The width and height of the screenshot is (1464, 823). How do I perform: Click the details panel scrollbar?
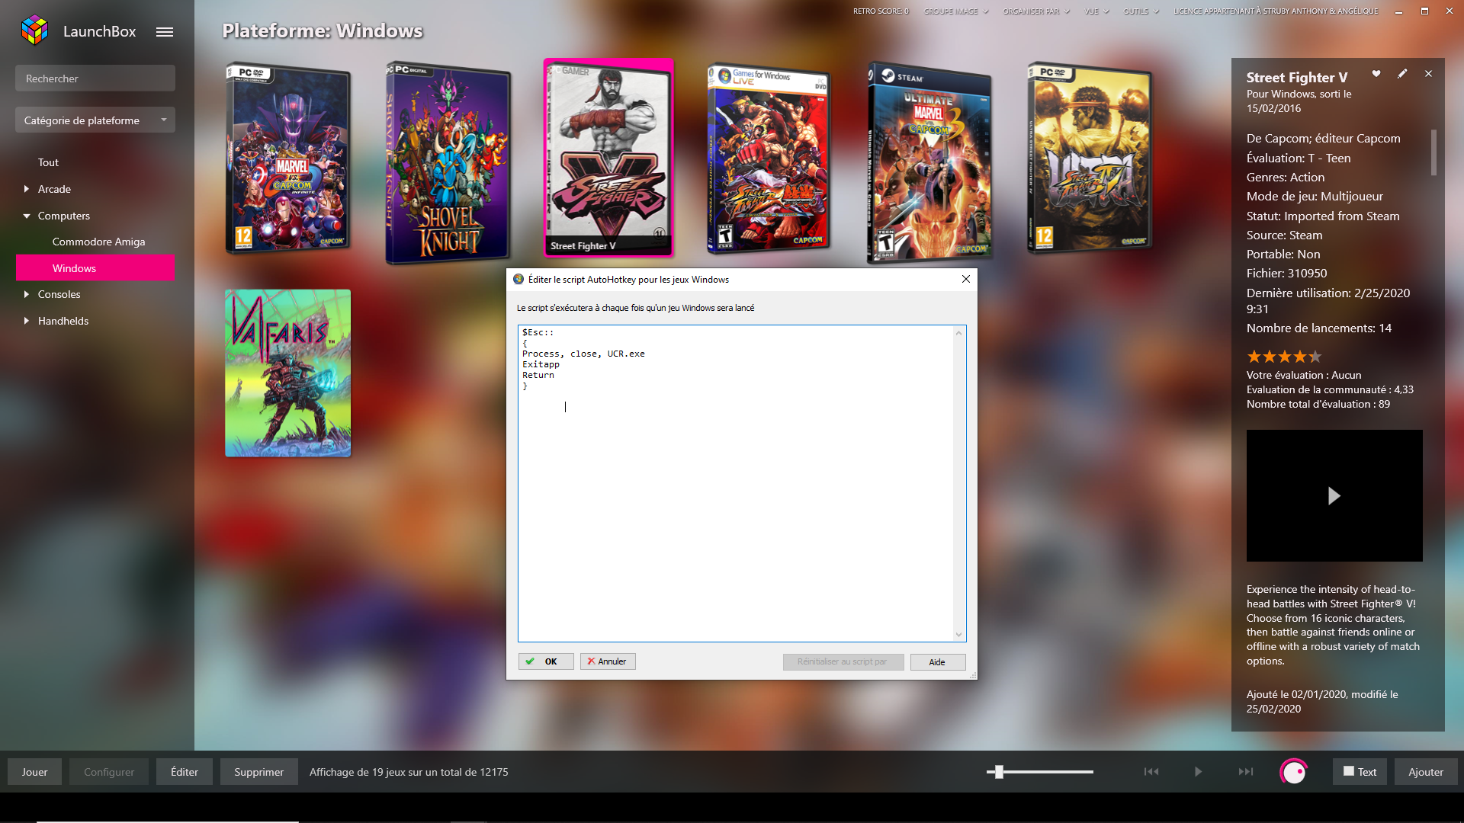pyautogui.click(x=1433, y=152)
